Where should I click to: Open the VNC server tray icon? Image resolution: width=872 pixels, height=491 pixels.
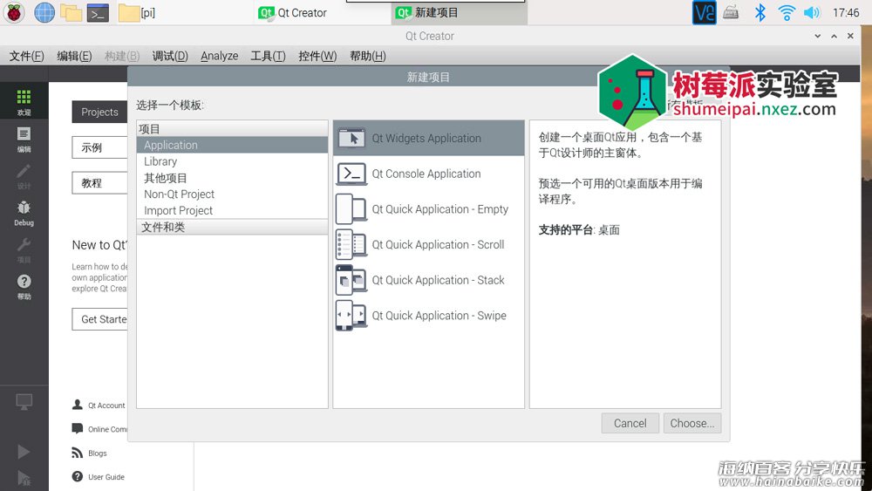click(704, 12)
